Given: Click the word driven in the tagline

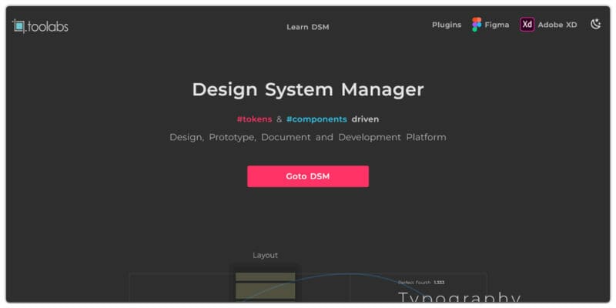Looking at the screenshot, I should click(x=365, y=119).
